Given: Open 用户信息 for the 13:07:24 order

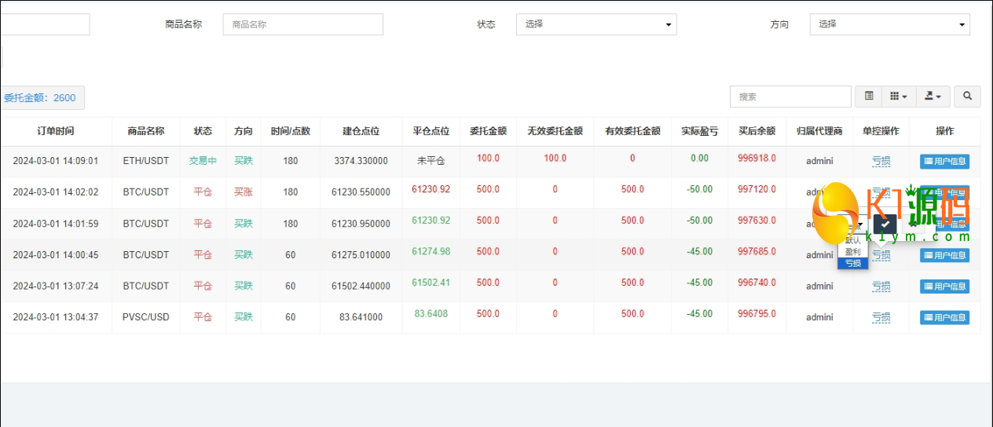Looking at the screenshot, I should [944, 286].
